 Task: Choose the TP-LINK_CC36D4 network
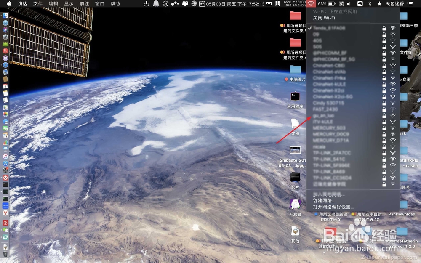tap(353, 178)
